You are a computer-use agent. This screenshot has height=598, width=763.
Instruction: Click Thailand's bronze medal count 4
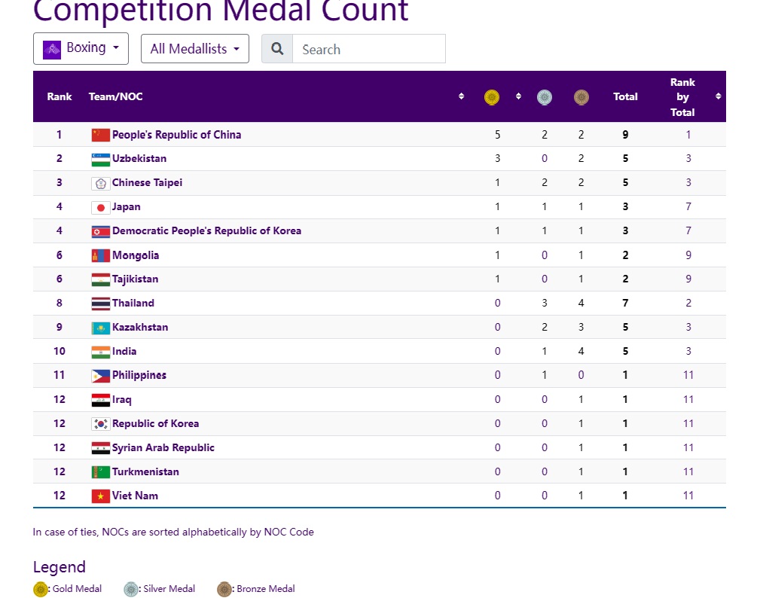(581, 303)
